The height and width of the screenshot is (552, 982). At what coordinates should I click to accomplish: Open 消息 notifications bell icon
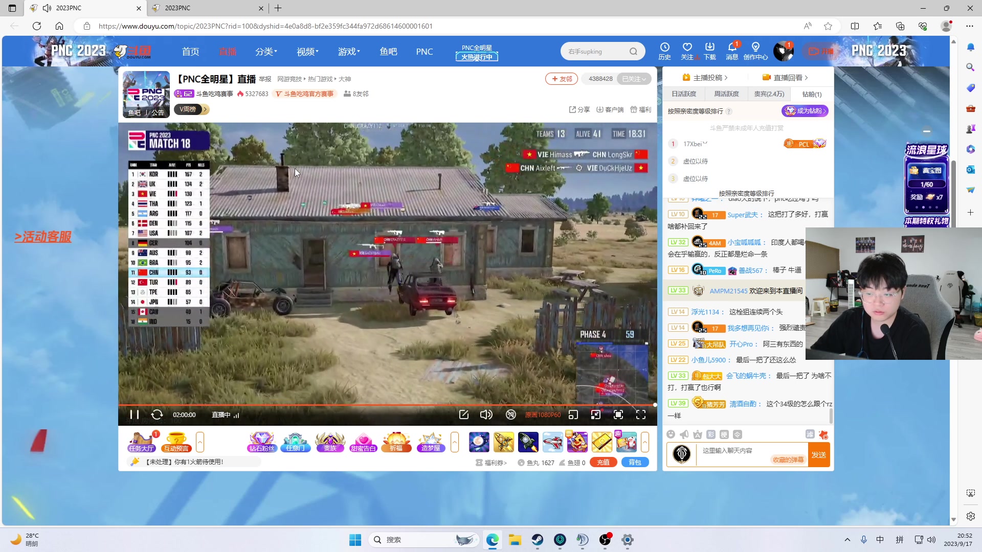pos(732,51)
